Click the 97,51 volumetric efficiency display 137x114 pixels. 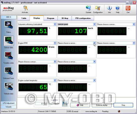coord(33,31)
